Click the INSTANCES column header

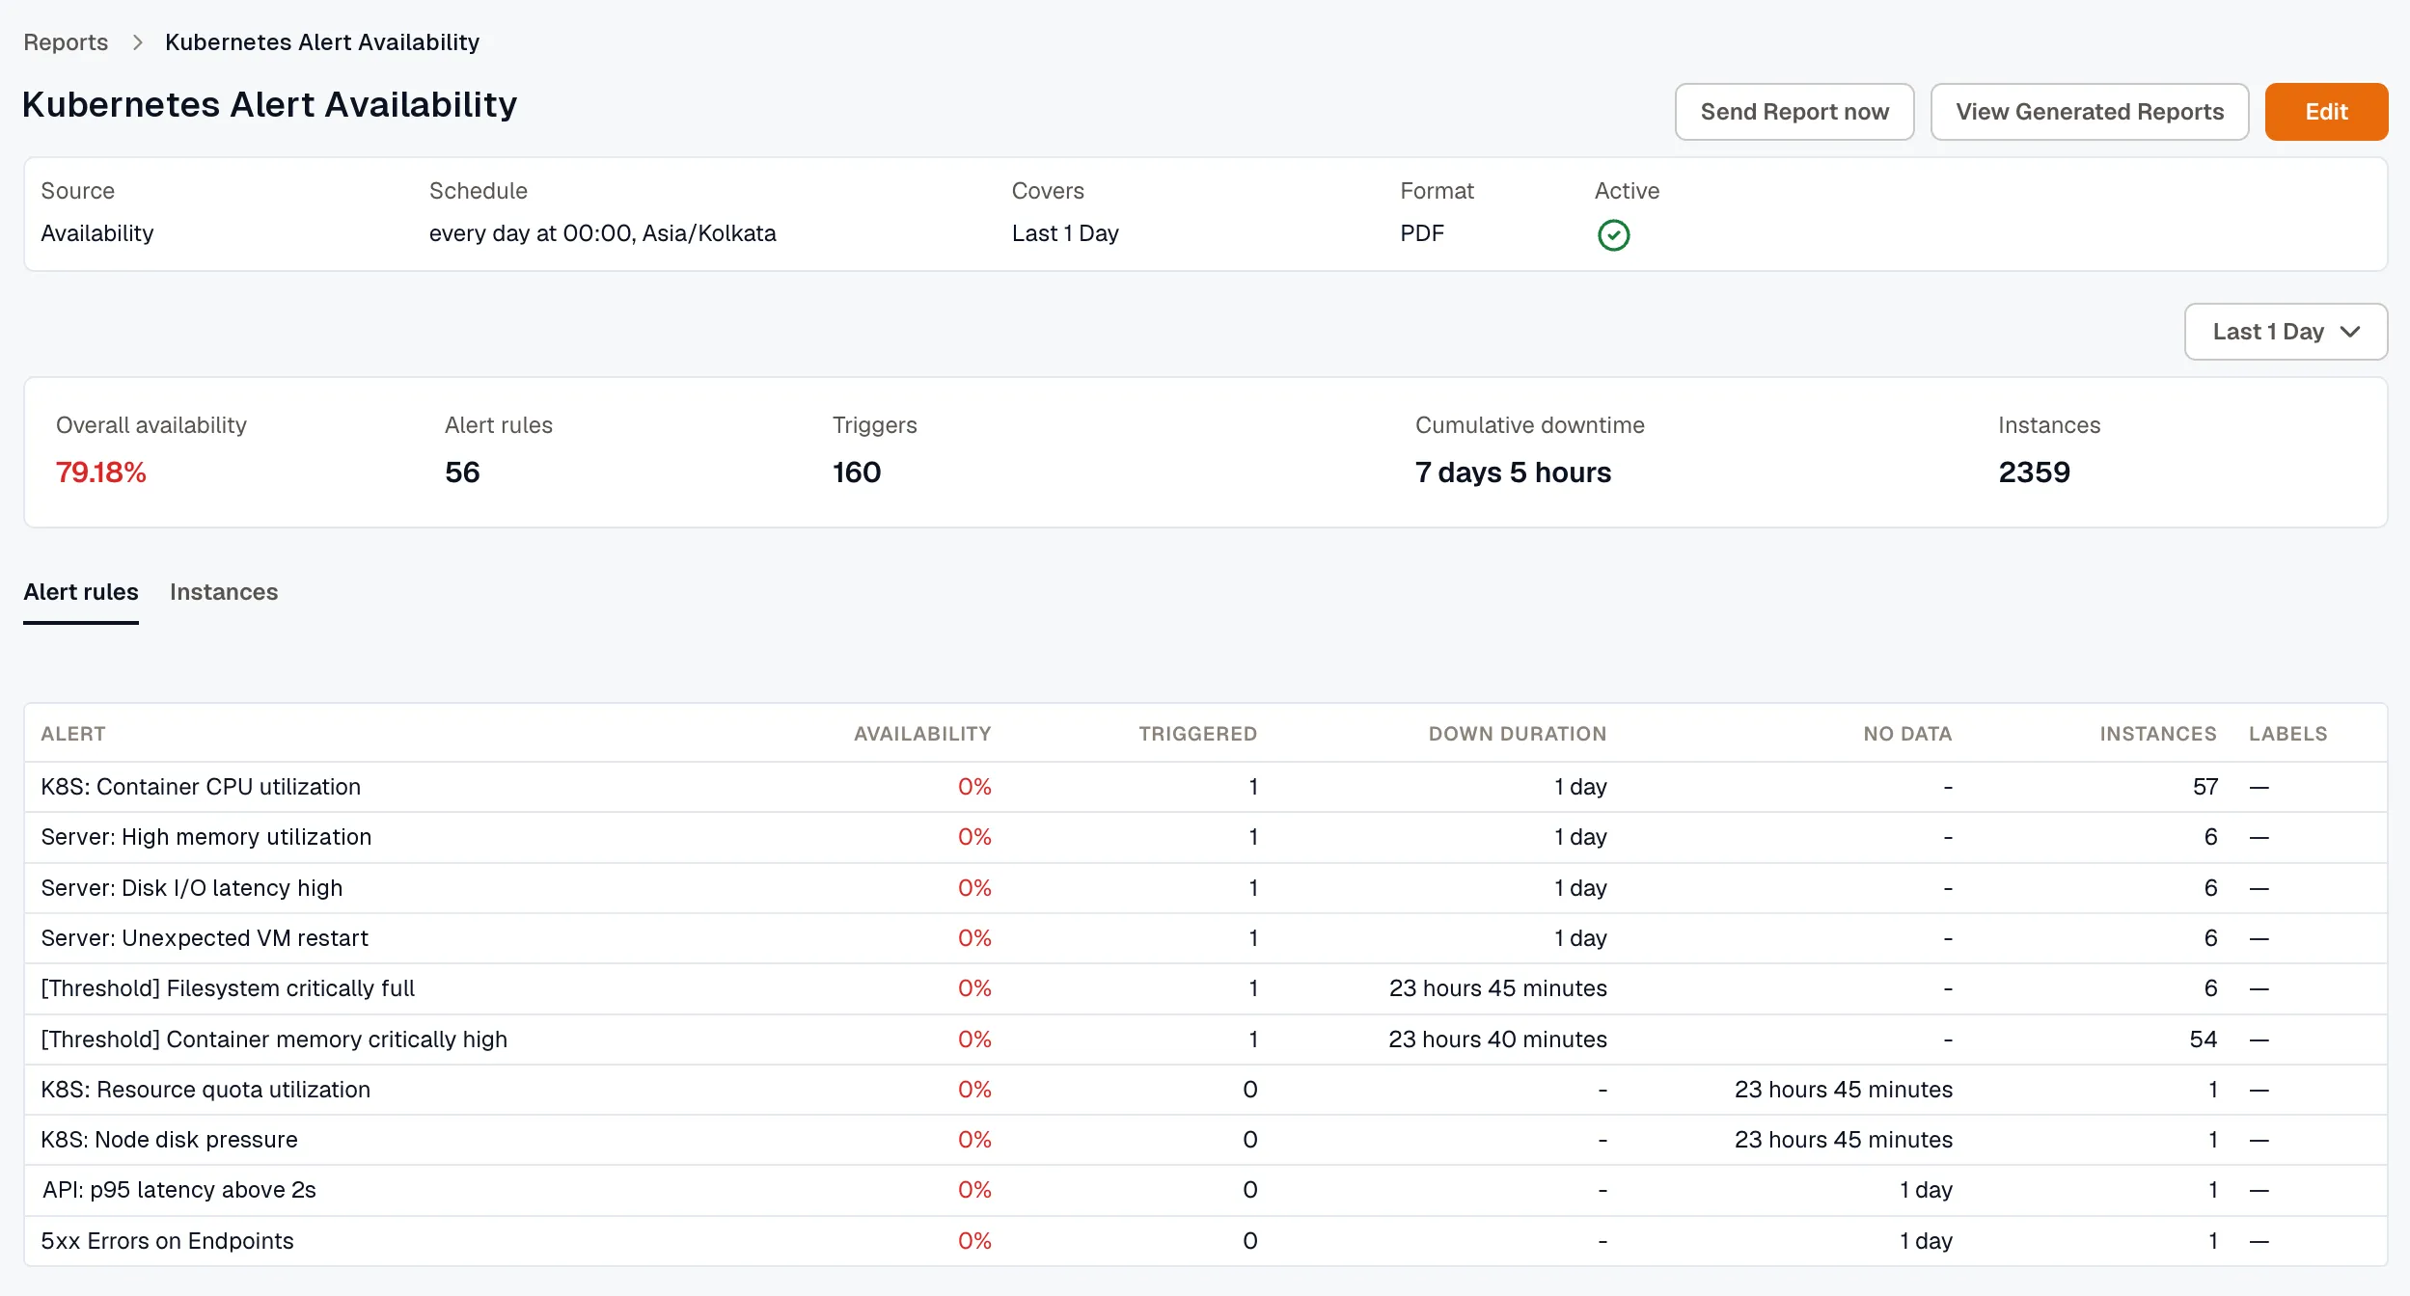(2158, 734)
